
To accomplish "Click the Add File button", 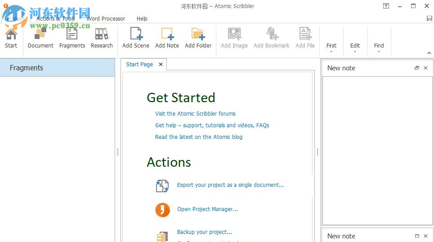I will [305, 38].
